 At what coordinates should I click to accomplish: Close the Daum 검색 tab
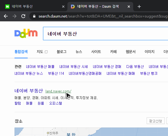[129, 7]
